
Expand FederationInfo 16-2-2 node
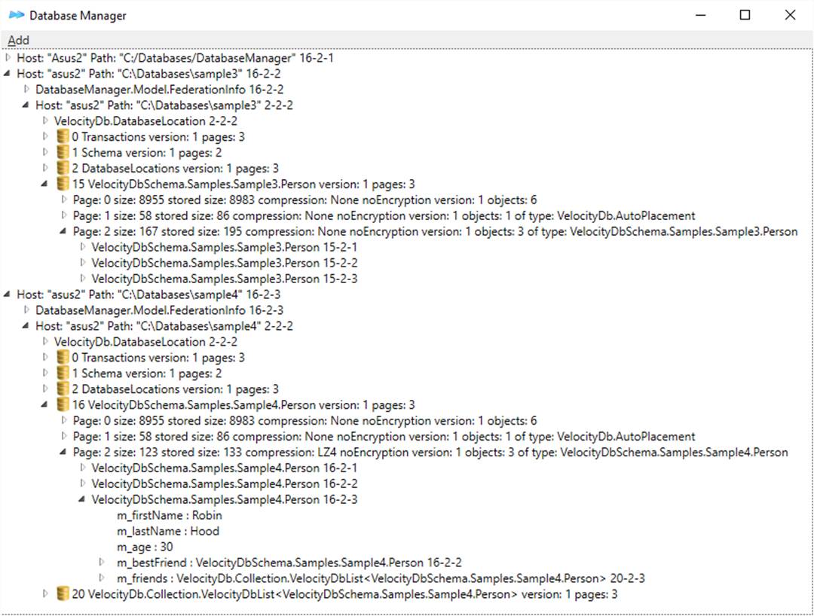point(26,89)
